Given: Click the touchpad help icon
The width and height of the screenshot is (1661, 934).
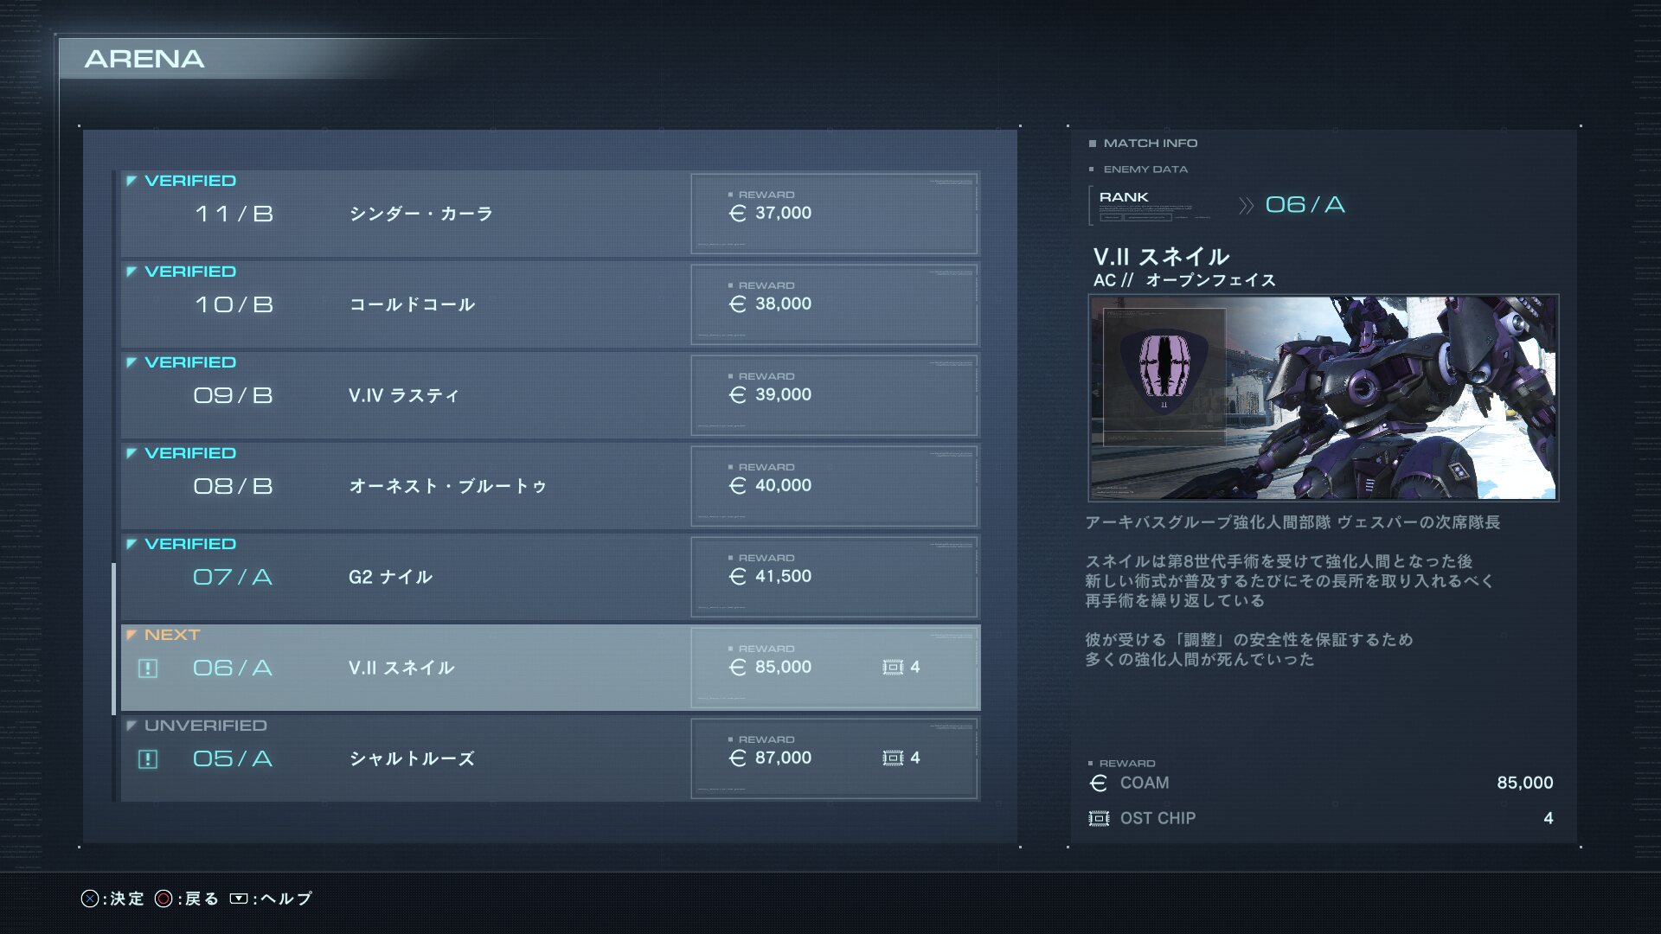Looking at the screenshot, I should [x=239, y=899].
